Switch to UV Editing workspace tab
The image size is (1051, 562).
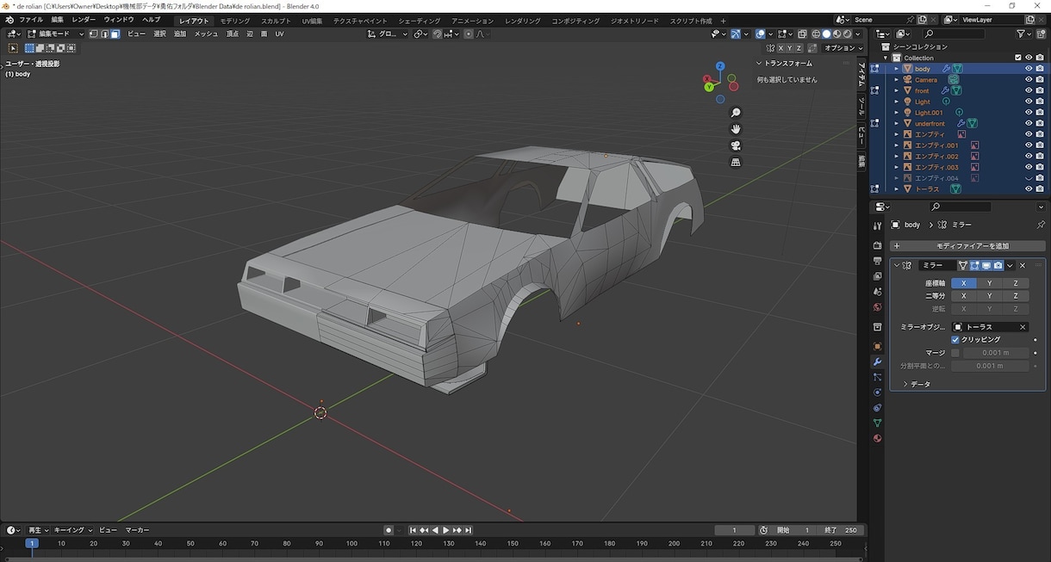[x=312, y=21]
